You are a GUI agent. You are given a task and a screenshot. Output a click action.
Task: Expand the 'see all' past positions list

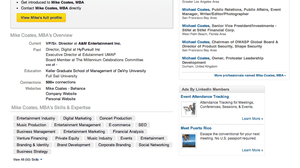pyautogui.click(x=50, y=64)
